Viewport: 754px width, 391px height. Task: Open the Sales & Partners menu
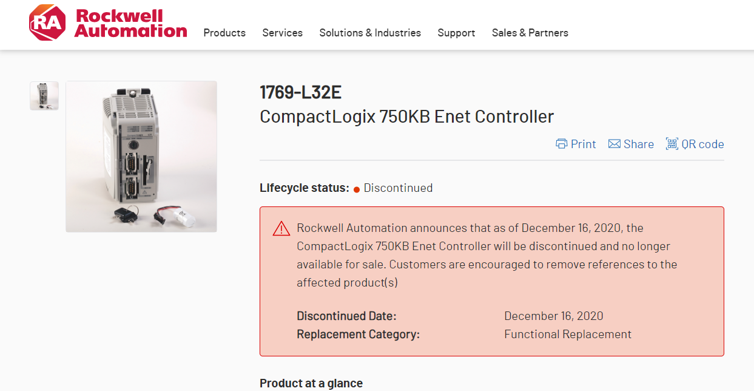[530, 33]
